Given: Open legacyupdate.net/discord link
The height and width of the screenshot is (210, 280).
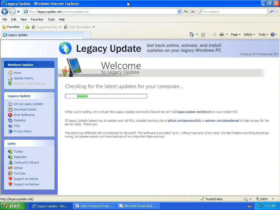Looking at the screenshot, I should tap(194, 112).
